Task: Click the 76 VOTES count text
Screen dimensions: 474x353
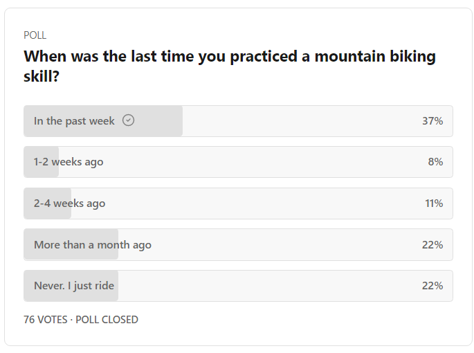Action: (46, 319)
